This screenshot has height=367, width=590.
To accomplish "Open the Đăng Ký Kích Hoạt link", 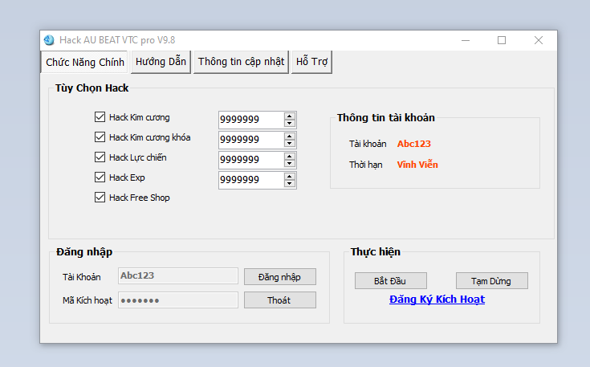I will pyautogui.click(x=437, y=300).
